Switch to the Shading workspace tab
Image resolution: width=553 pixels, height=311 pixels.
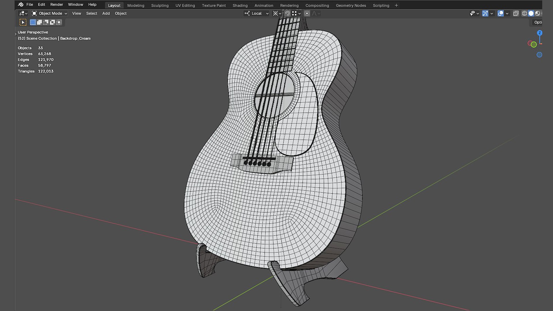pos(240,5)
